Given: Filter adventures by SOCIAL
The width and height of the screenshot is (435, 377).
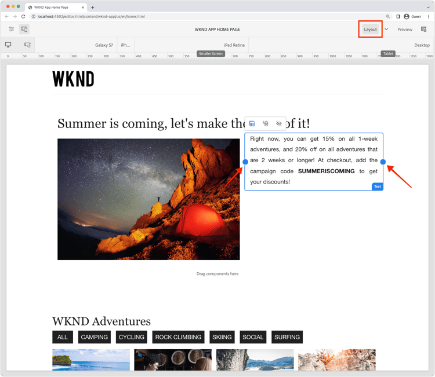Looking at the screenshot, I should pos(253,337).
